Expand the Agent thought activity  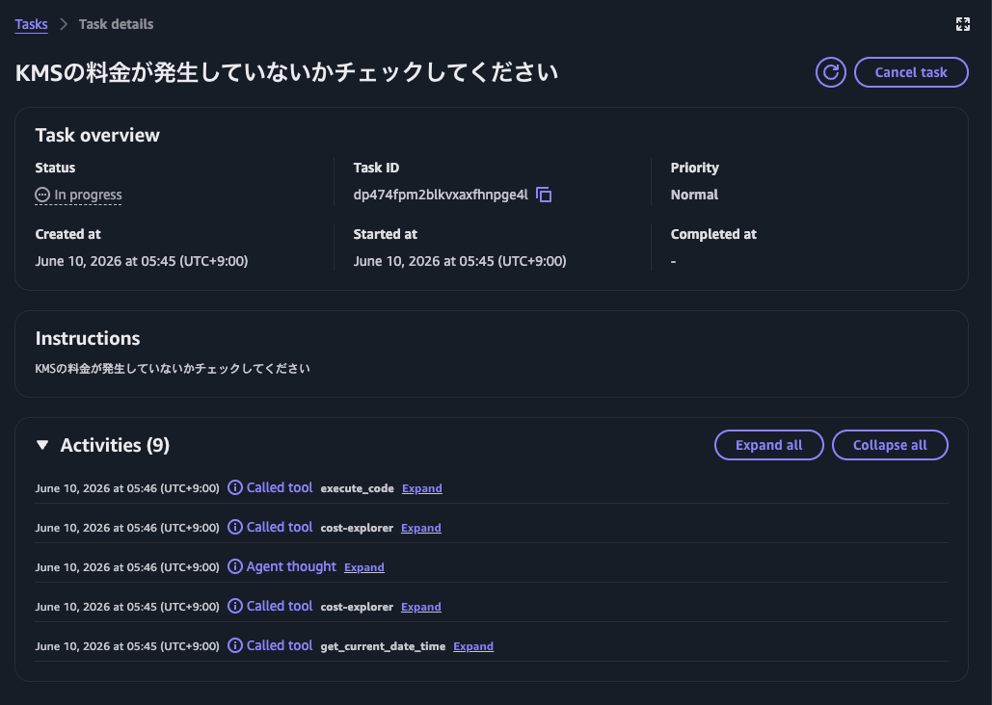[x=363, y=567]
